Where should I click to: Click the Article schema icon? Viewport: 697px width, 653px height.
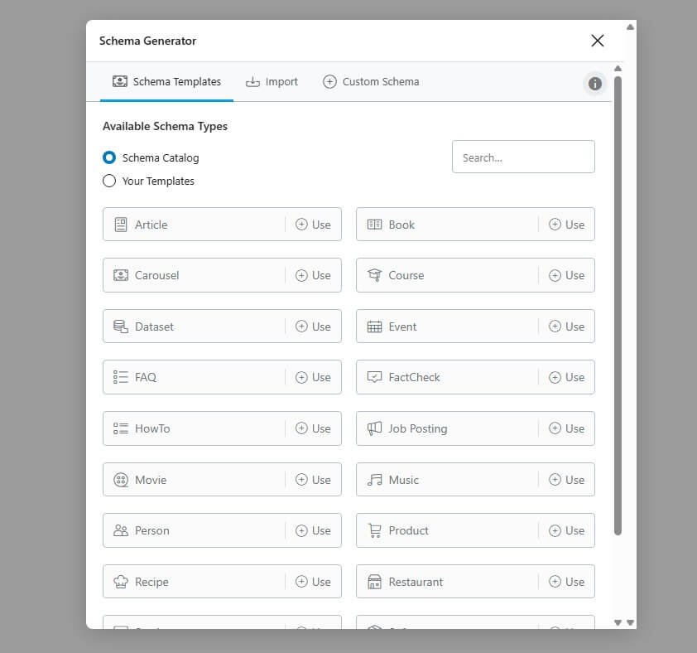click(x=121, y=225)
